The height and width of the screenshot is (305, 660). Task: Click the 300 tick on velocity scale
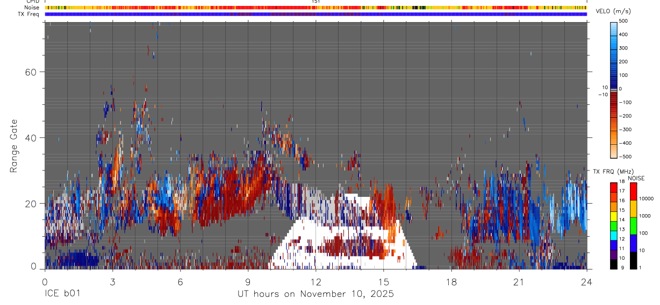[623, 48]
